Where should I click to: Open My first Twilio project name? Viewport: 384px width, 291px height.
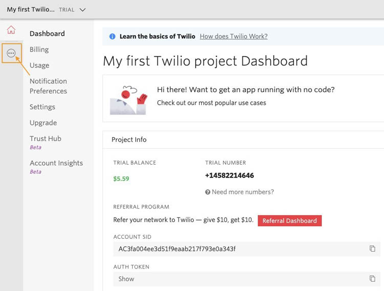tap(31, 10)
